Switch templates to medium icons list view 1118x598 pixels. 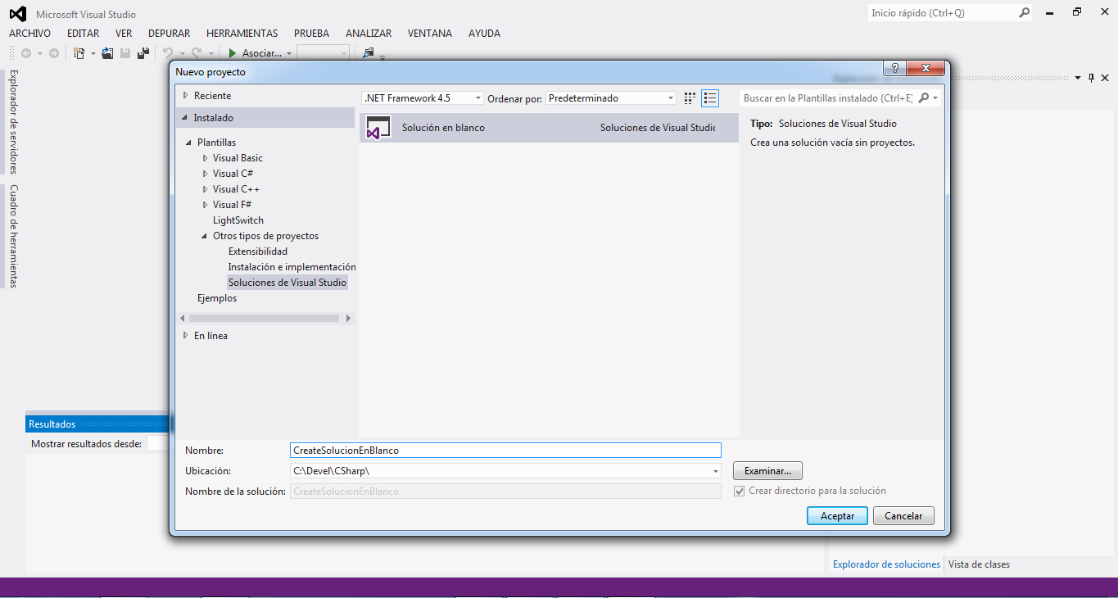point(710,98)
